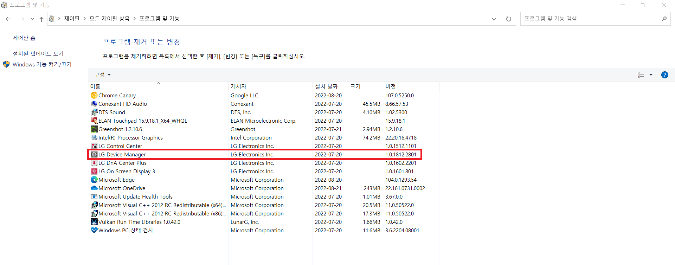The height and width of the screenshot is (265, 675).
Task: Select Vulkan Run Time Libraries 1.0.42.0
Action: point(139,222)
